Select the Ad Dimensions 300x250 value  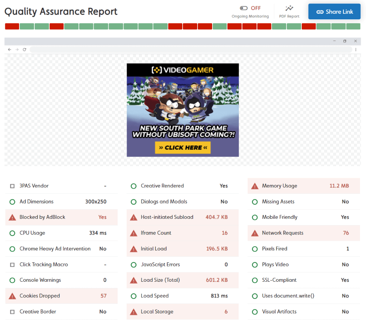point(96,202)
